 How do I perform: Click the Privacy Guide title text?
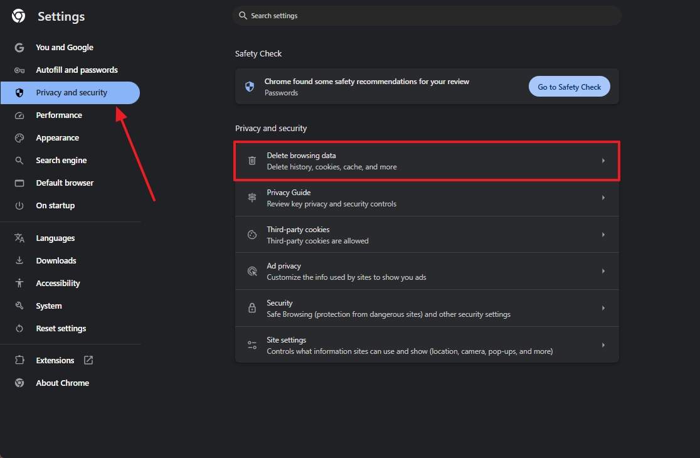pyautogui.click(x=289, y=193)
